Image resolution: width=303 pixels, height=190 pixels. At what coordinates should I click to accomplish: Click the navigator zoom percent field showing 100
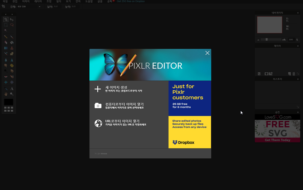[x=291, y=40]
